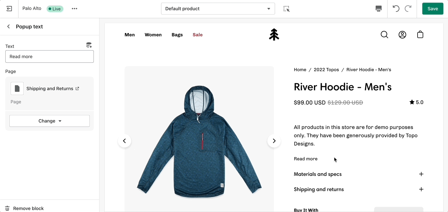Screen dimensions: 448x212
Task: Click the undo arrow
Action: (x=396, y=9)
